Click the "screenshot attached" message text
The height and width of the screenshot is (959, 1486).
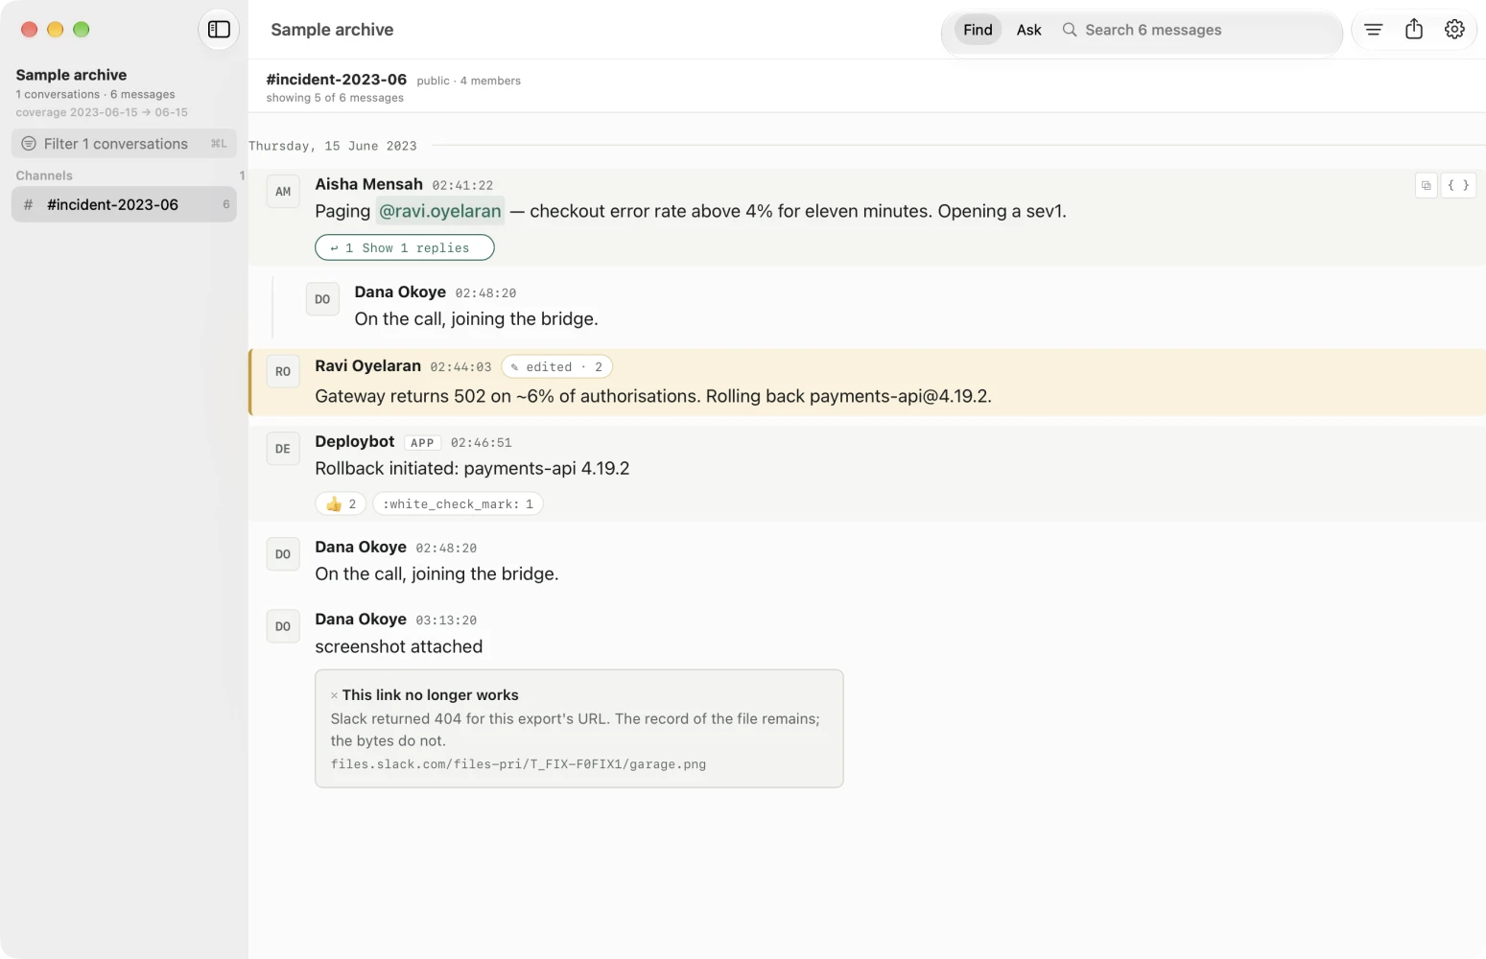tap(399, 647)
